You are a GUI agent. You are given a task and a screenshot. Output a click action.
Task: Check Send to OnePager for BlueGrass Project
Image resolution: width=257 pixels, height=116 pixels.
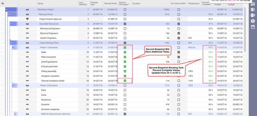125,10
